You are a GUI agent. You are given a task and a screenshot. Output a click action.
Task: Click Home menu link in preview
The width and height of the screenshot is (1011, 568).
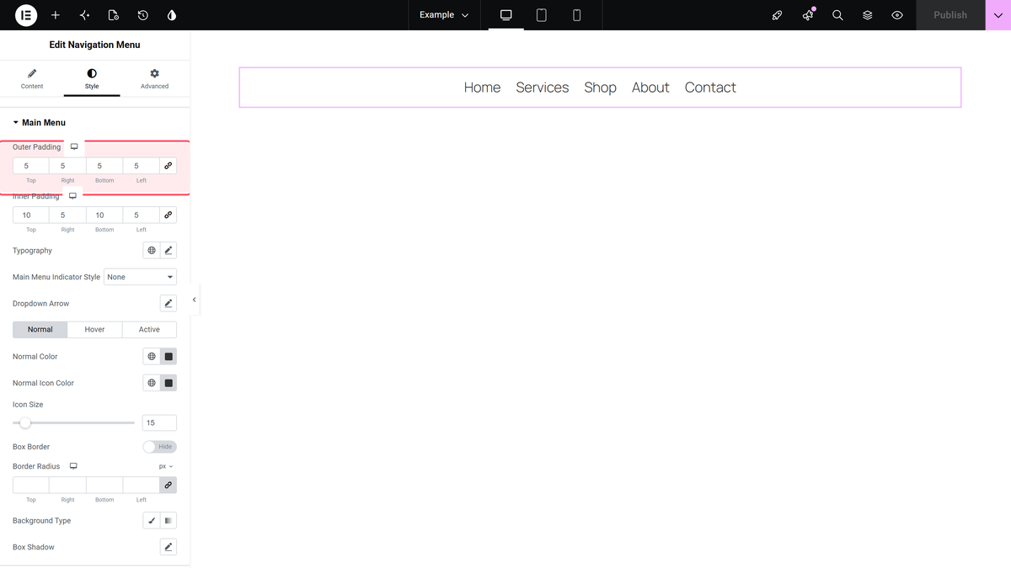[482, 88]
